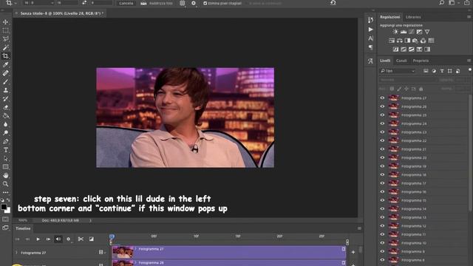Switch to the Proprietà tab
The height and width of the screenshot is (266, 473).
tap(421, 61)
